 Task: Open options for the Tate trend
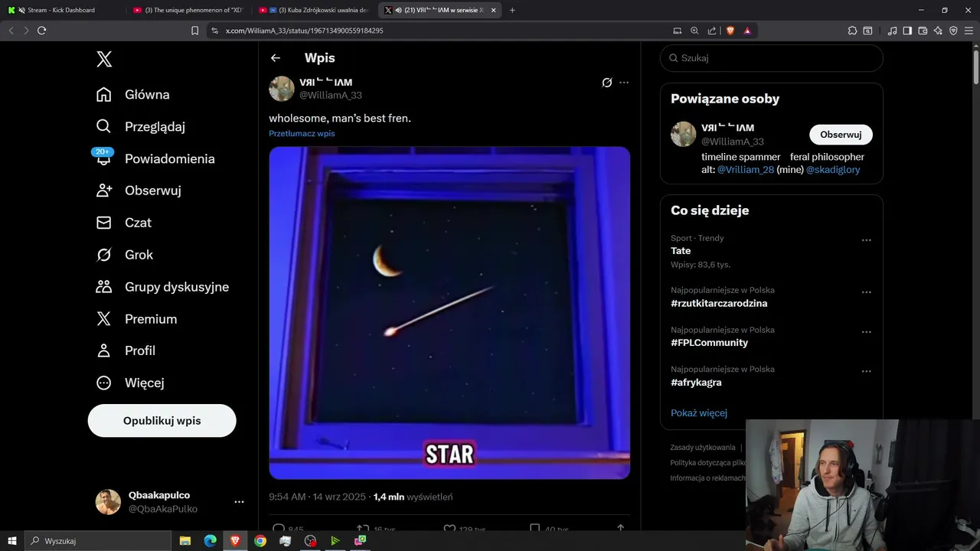tap(867, 240)
